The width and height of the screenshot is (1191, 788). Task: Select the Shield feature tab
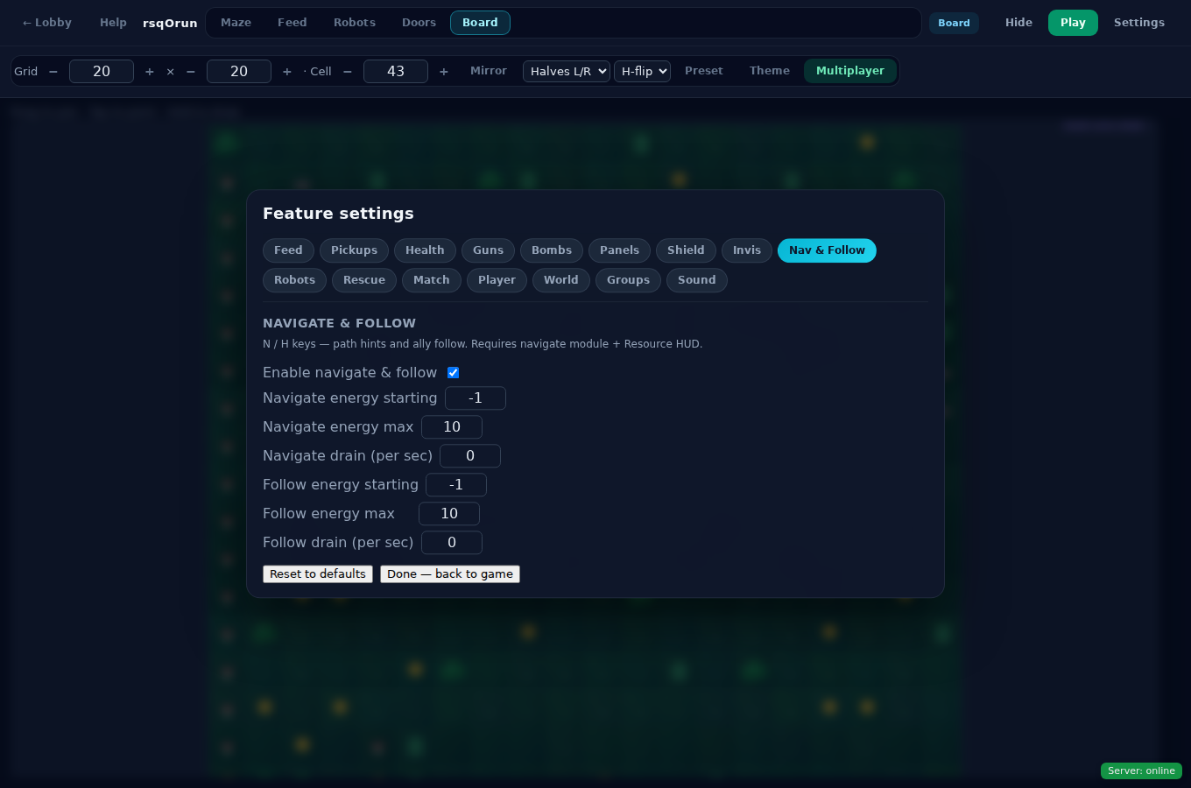tap(686, 250)
